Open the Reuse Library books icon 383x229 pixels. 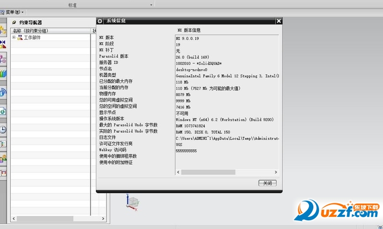point(3,74)
